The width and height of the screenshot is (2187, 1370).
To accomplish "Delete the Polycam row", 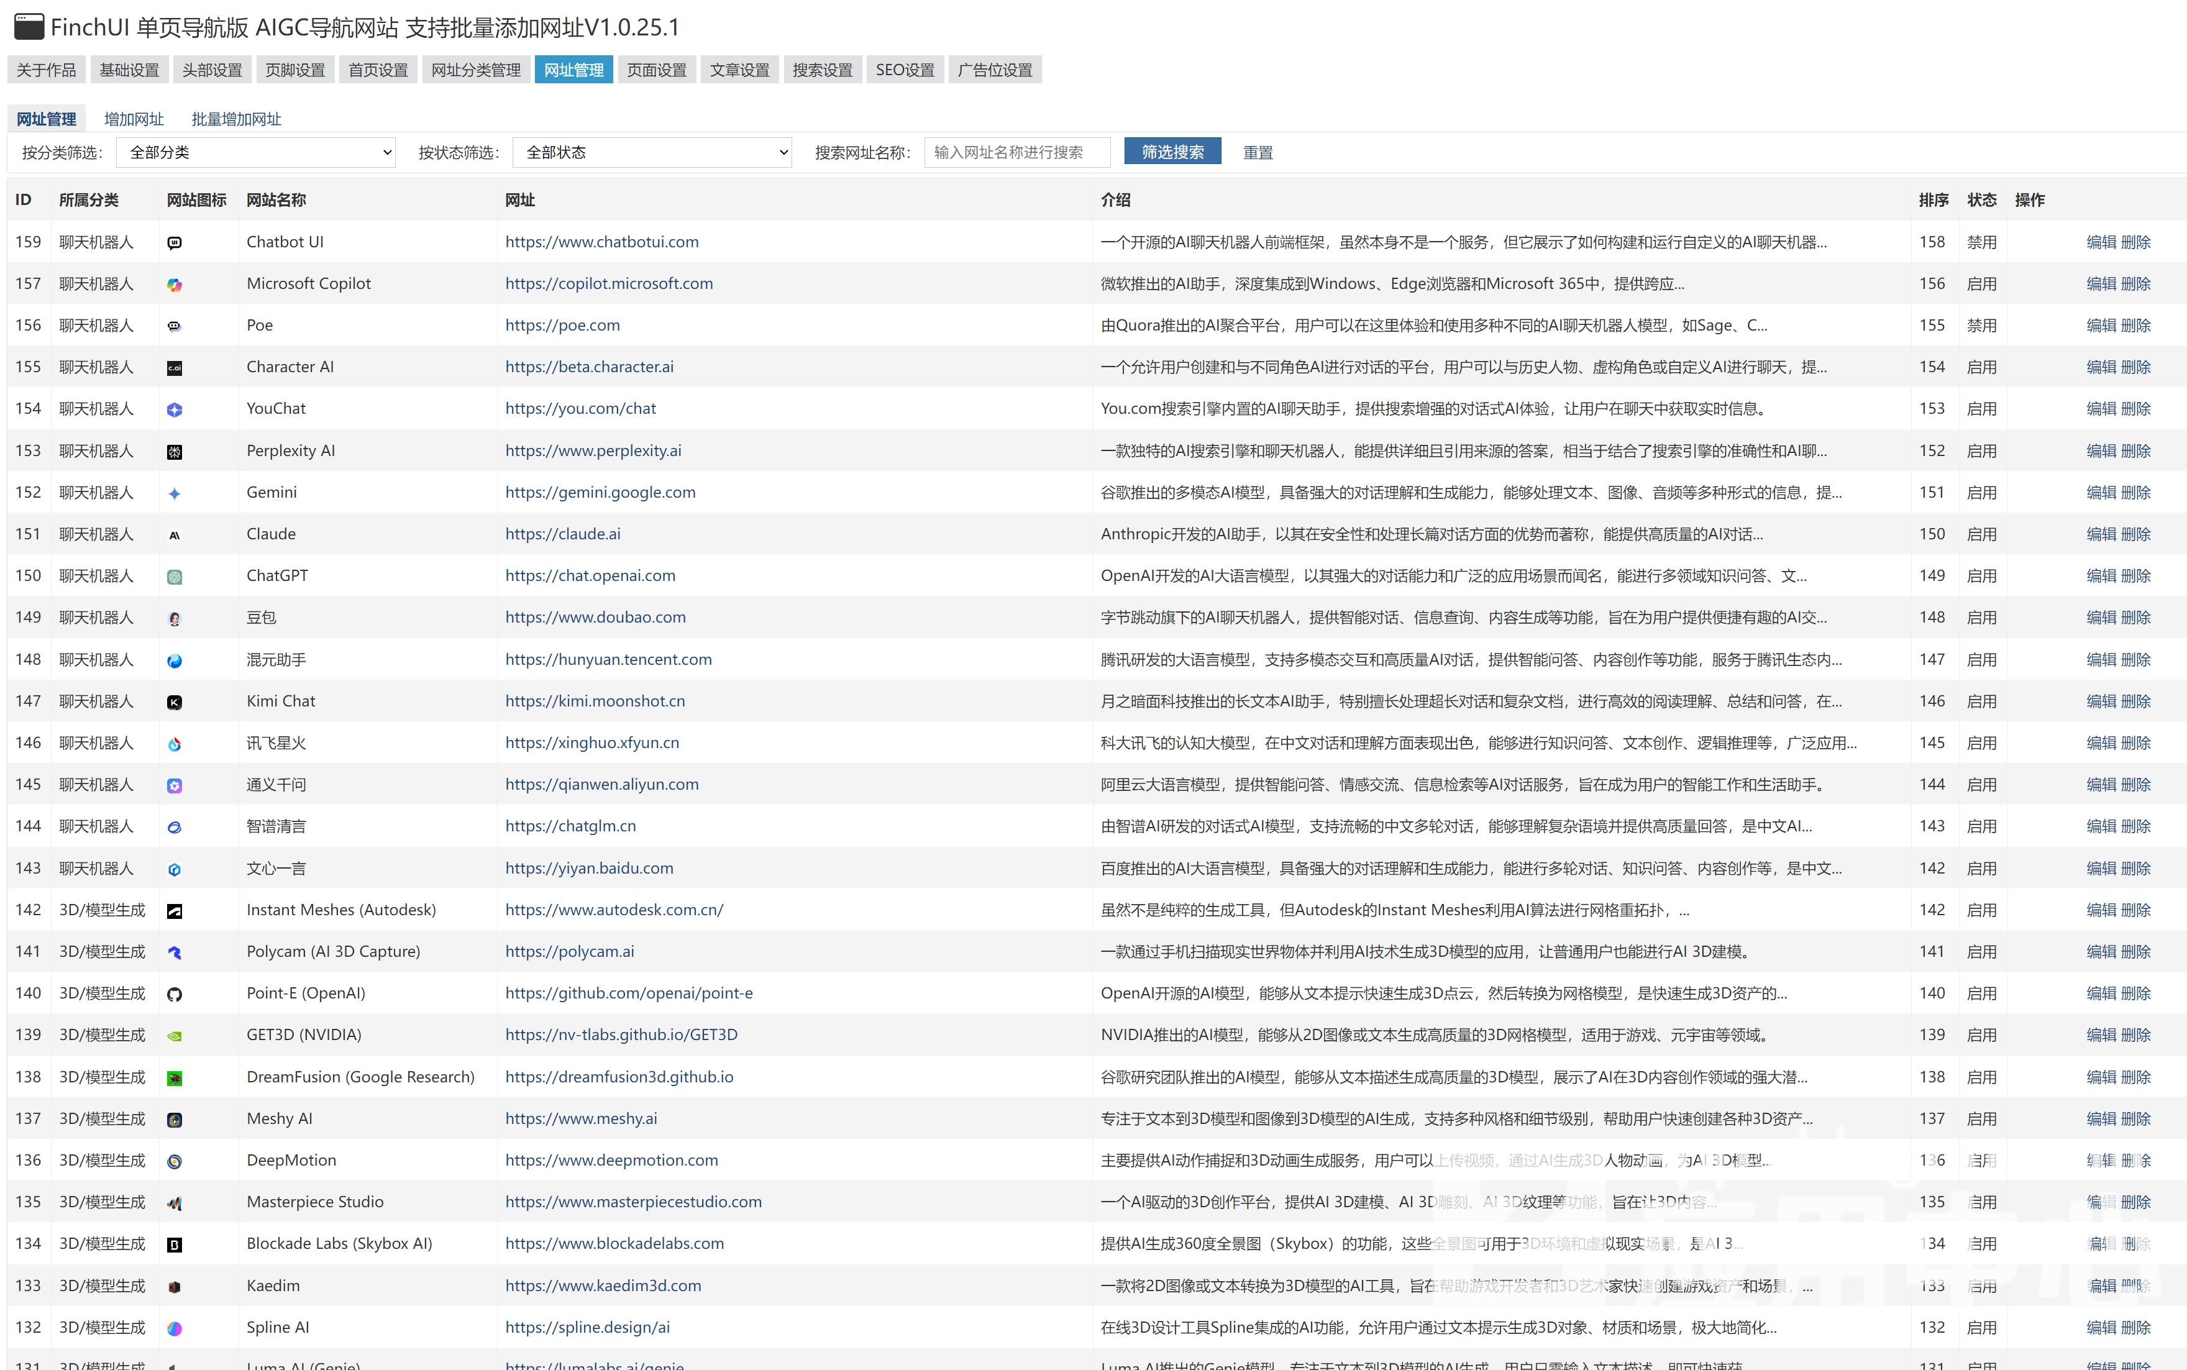I will [x=2135, y=951].
